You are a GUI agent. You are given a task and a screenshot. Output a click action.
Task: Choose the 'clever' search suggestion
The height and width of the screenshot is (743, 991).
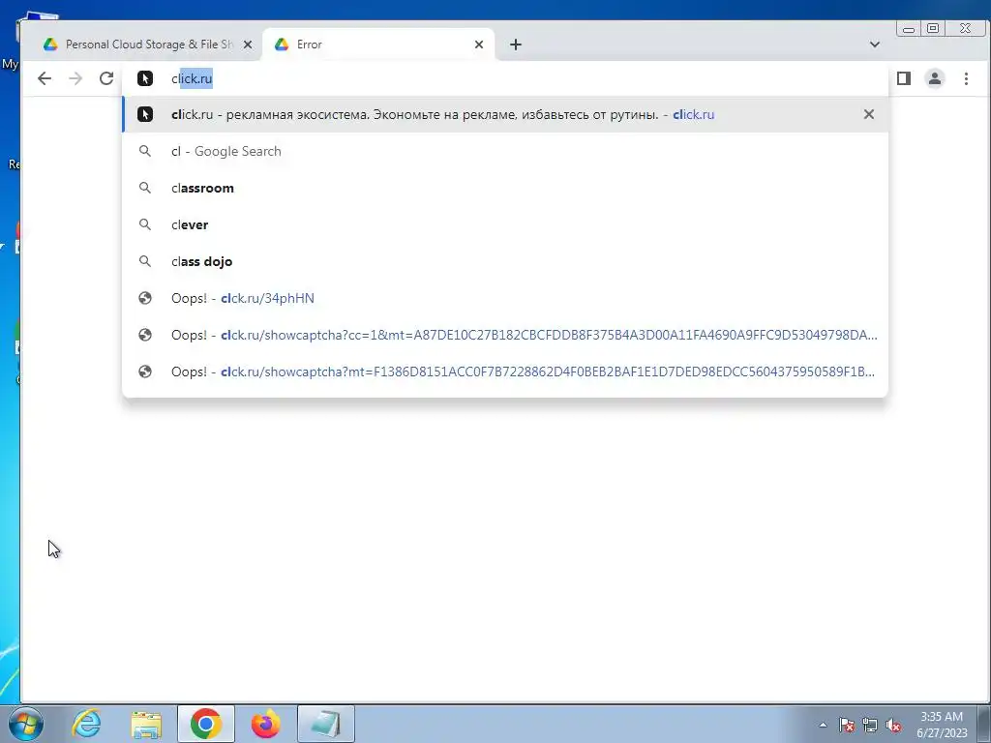(505, 224)
